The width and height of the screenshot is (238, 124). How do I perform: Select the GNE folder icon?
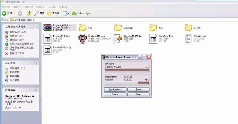coord(83,28)
